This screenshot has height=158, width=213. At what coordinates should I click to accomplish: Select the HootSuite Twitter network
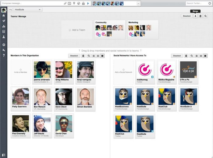(145, 126)
